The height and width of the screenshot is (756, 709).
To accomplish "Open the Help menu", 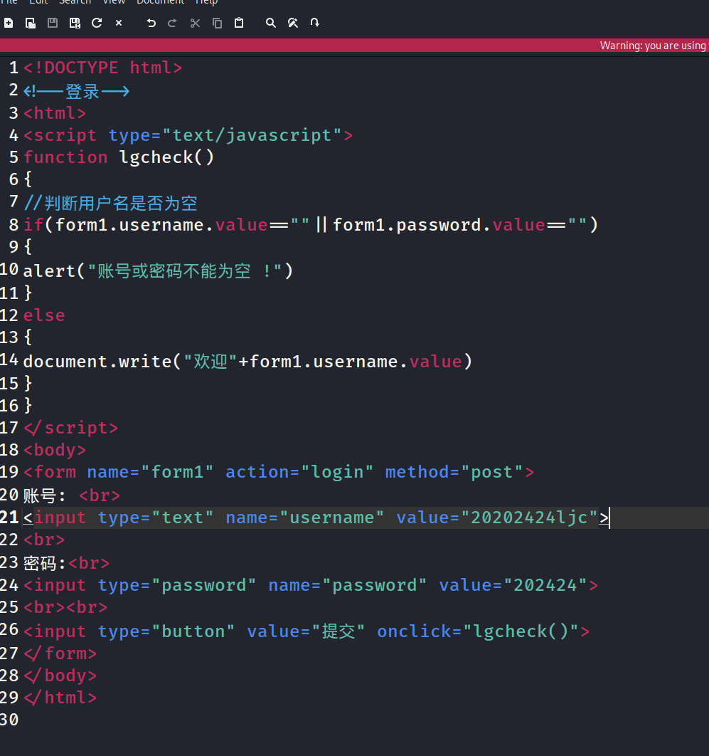I will (206, 2).
